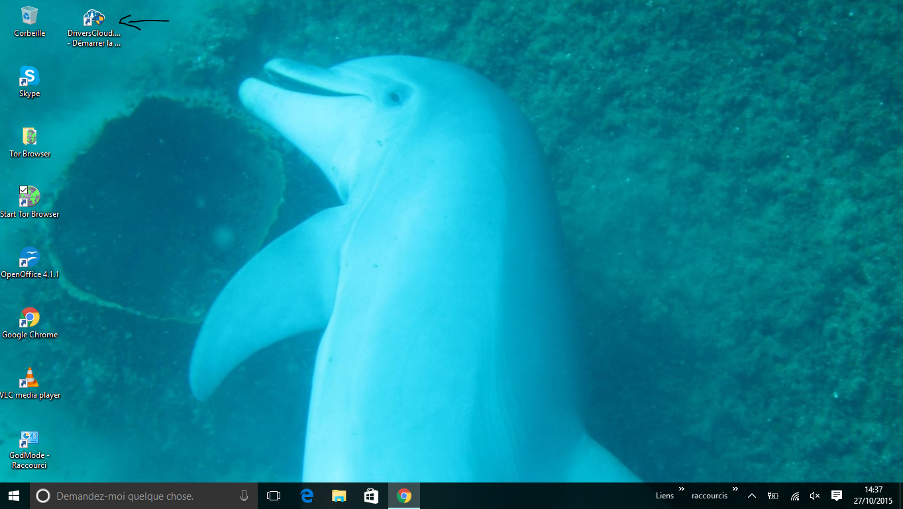Open the Wi-Fi network flyout

point(795,496)
